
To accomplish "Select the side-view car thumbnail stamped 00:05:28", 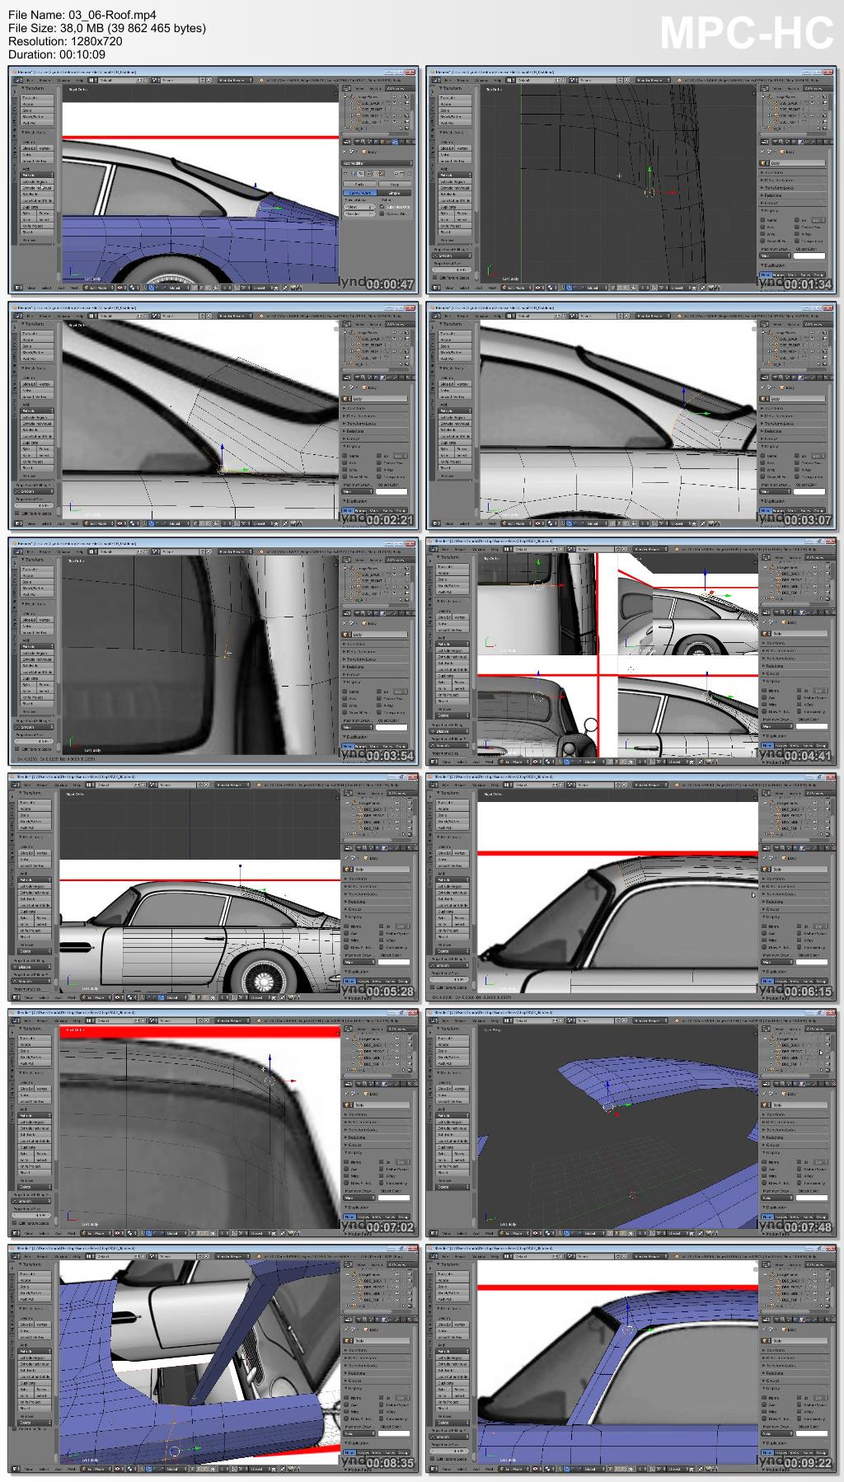I will click(213, 887).
